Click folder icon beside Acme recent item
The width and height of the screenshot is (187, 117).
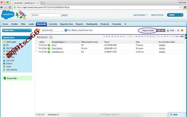point(4,67)
